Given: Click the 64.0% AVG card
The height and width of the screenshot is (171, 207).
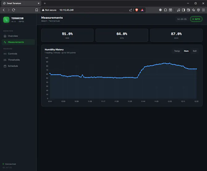Looking at the screenshot, I should pos(122,35).
